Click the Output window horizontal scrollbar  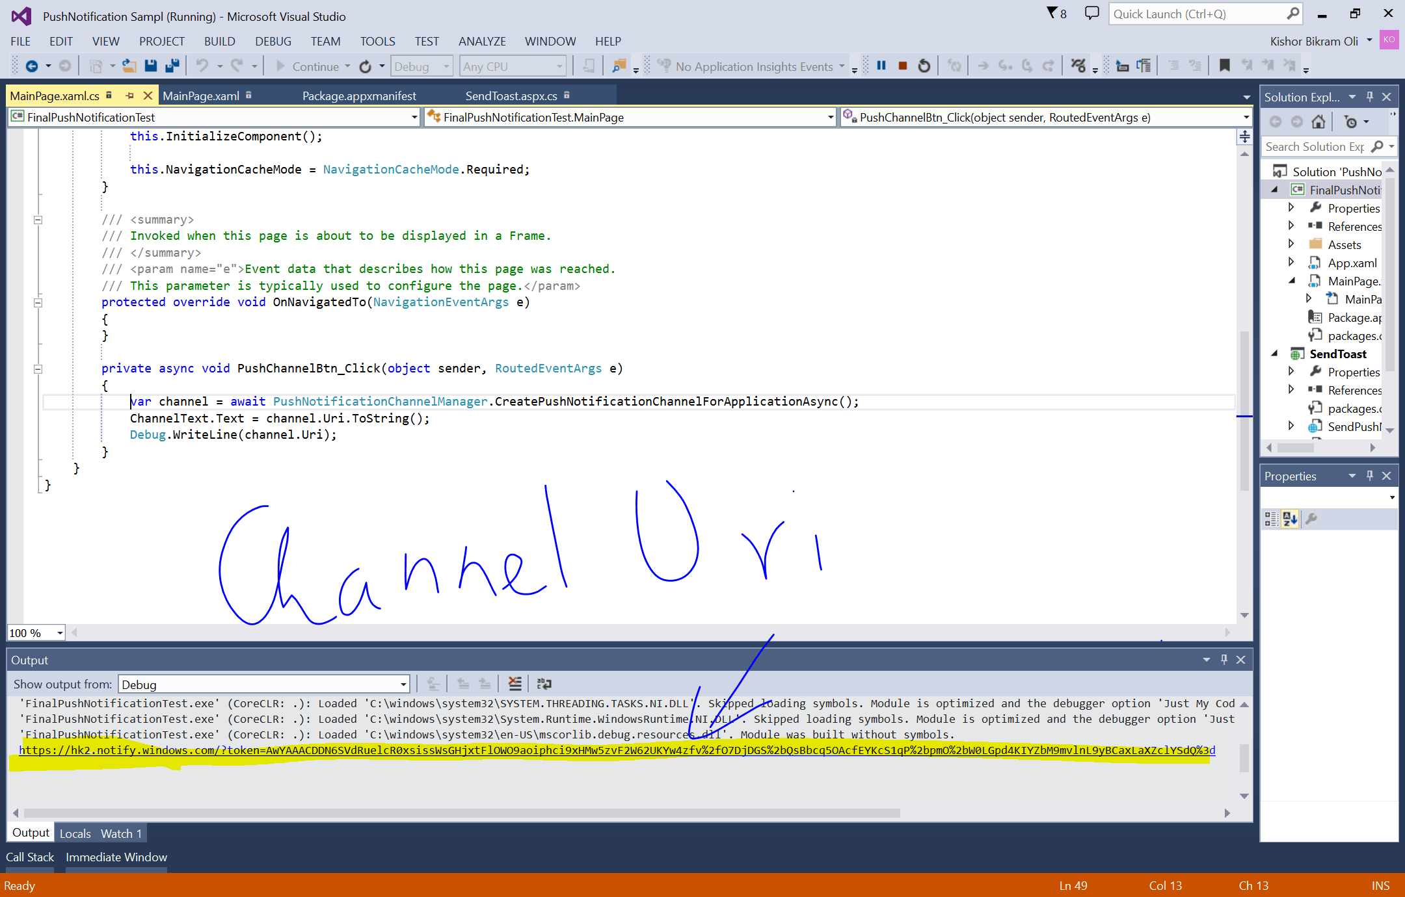pyautogui.click(x=462, y=813)
